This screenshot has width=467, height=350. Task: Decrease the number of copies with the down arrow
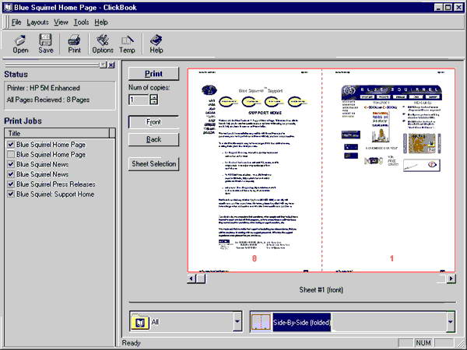(153, 102)
